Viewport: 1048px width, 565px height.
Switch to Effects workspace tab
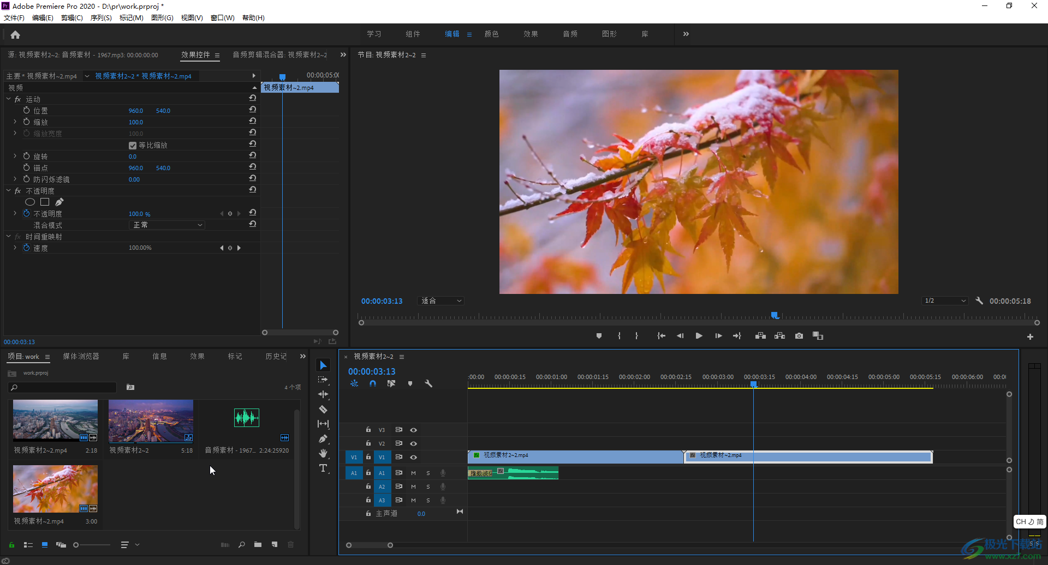531,34
